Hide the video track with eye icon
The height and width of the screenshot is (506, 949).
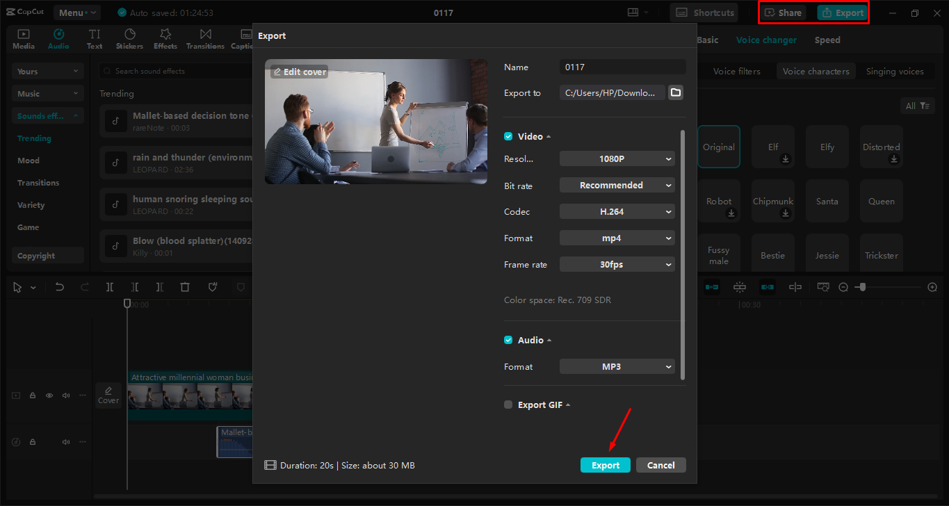pos(49,395)
